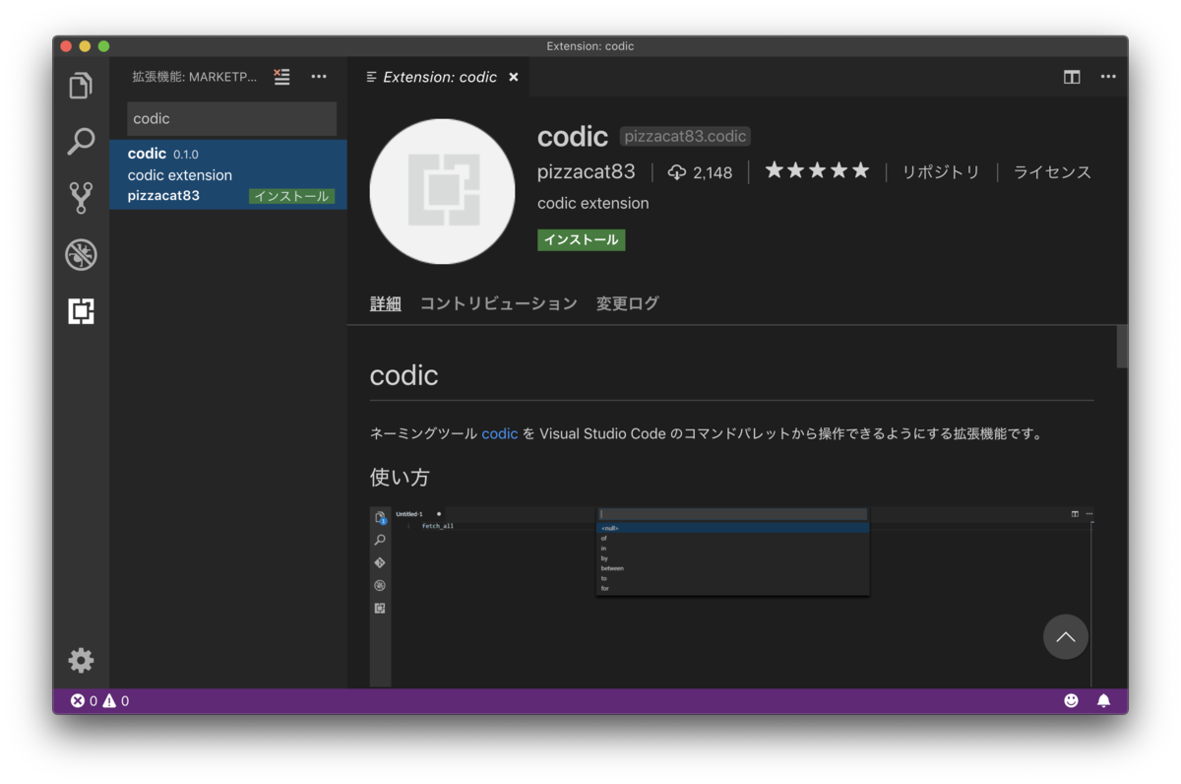This screenshot has height=784, width=1181.
Task: Open the Manage gear menu
Action: click(81, 660)
